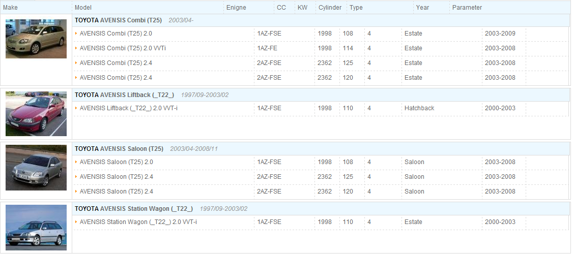
Task: Open the red Avensis Liftback thumbnail
Action: click(36, 114)
